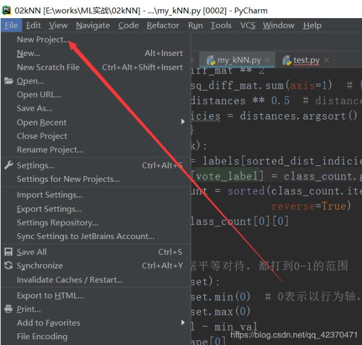Click the folder icon beside Open...

click(9, 80)
